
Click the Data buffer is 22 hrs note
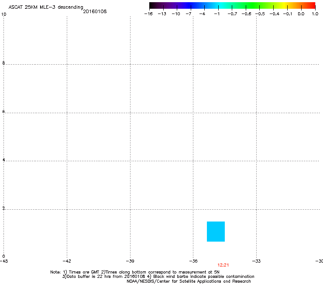tap(158, 277)
